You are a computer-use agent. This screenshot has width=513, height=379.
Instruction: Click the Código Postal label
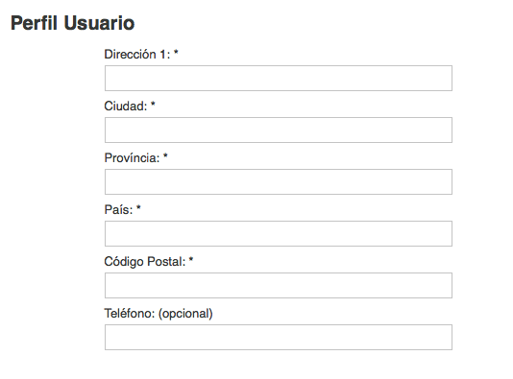coord(145,262)
